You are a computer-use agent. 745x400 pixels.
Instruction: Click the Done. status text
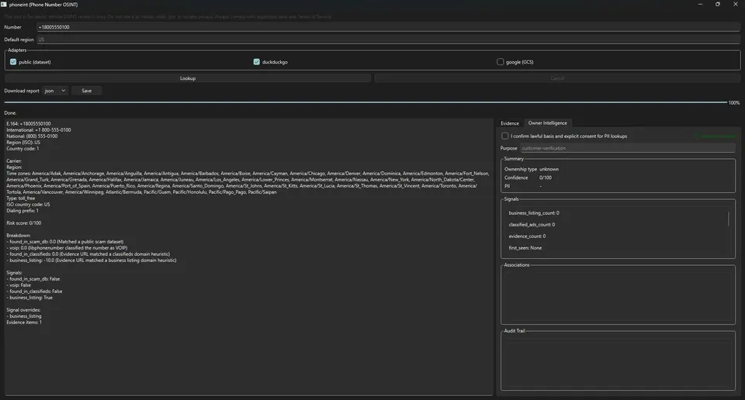pos(10,113)
